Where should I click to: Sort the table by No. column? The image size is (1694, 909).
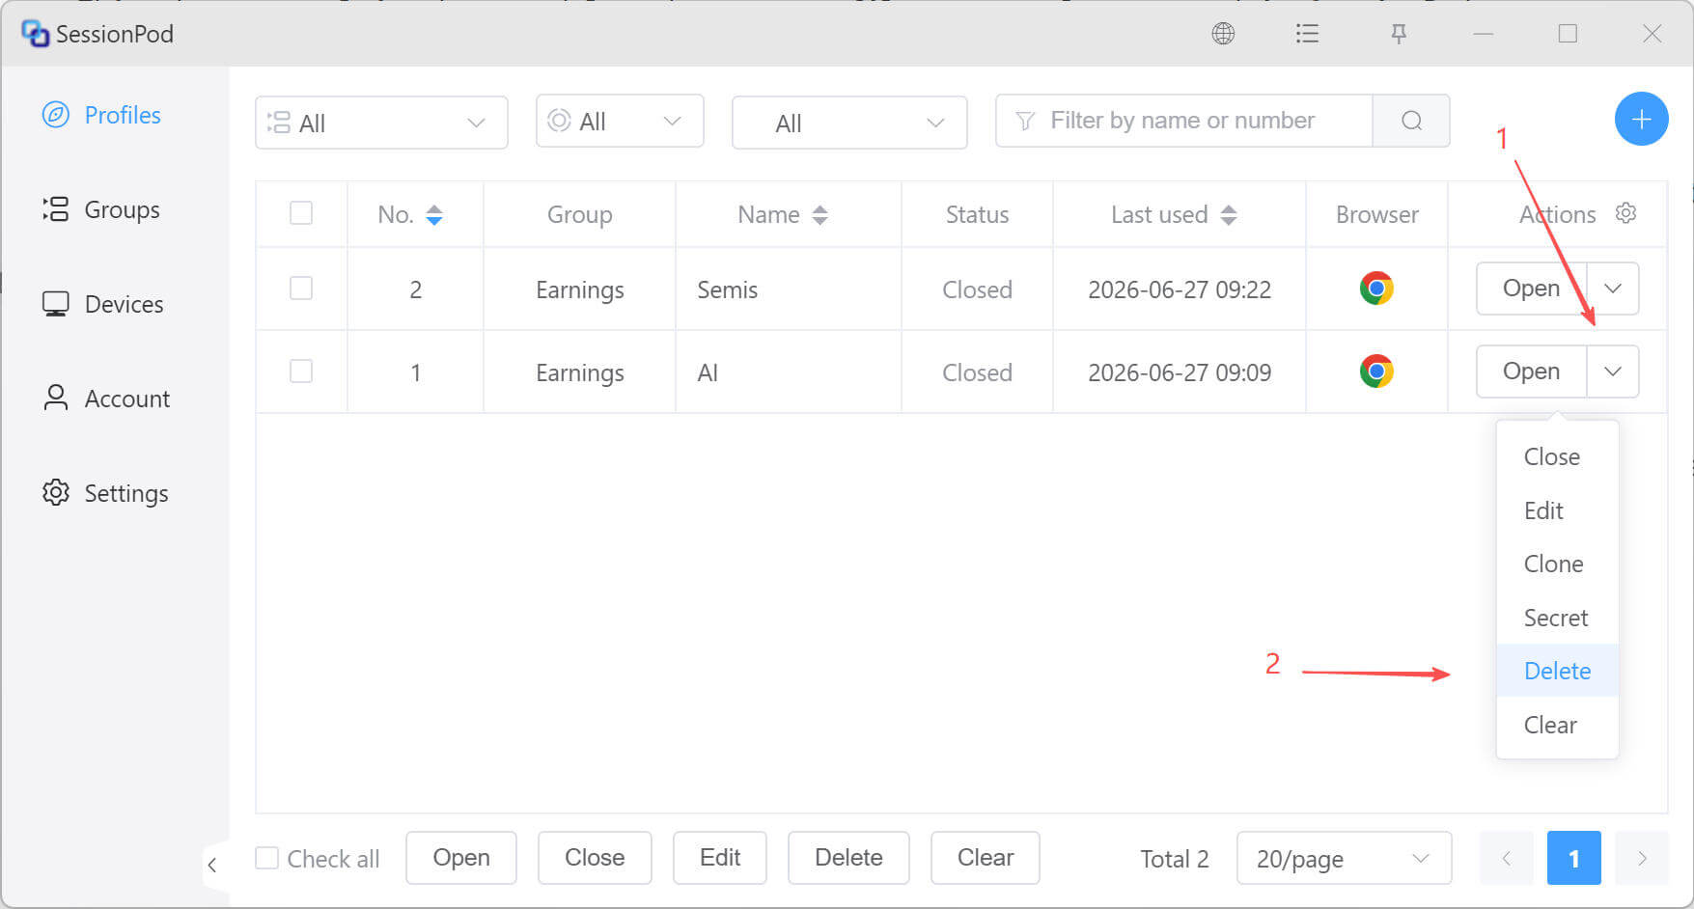434,215
